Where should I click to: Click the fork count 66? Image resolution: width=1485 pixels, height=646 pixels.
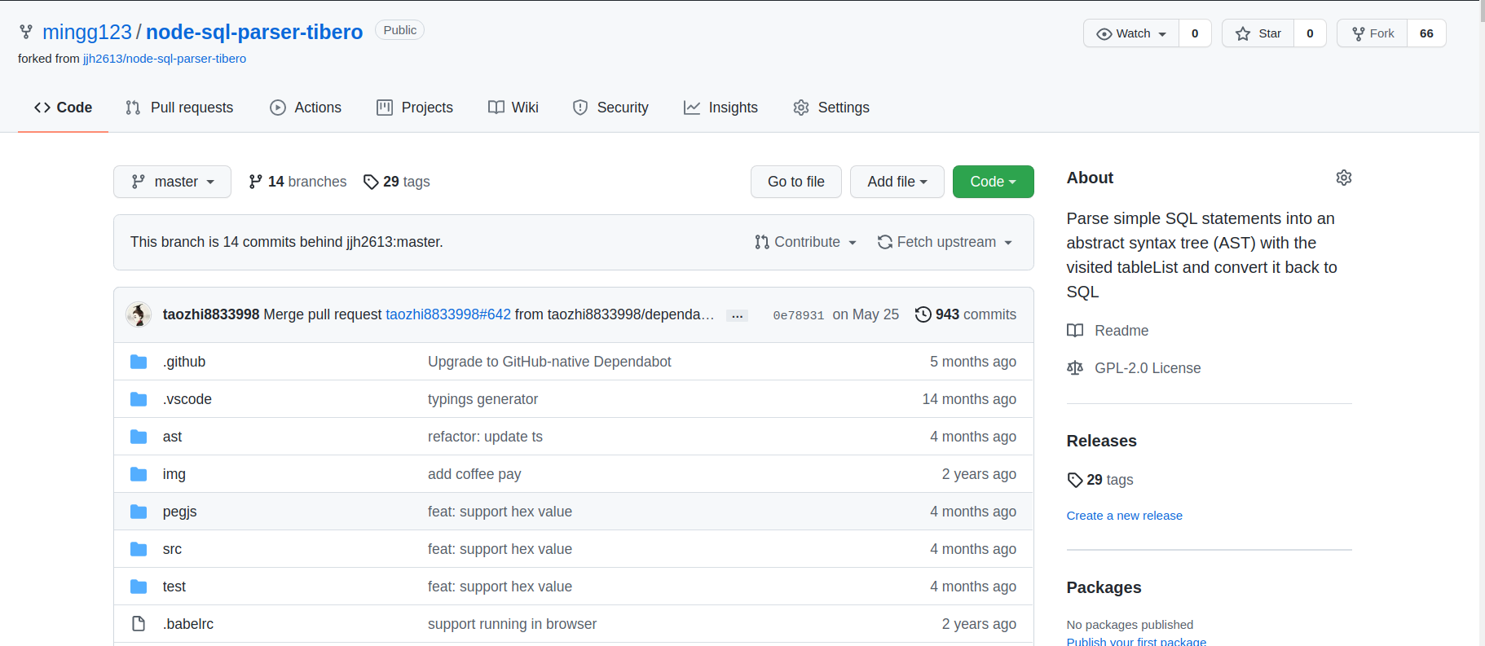coord(1426,33)
